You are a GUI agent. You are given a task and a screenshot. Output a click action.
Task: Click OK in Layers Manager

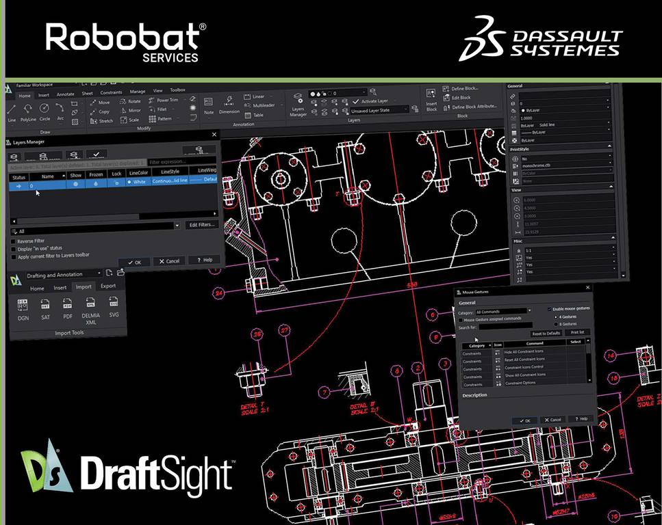(135, 262)
